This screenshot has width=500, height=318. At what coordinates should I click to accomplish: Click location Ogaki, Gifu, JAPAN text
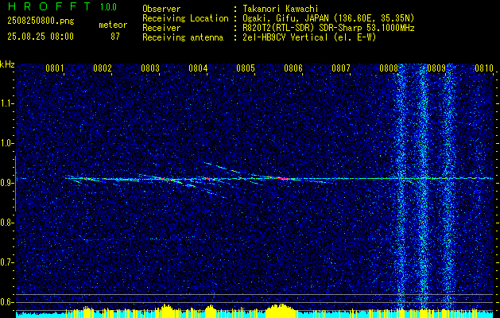[x=328, y=18]
